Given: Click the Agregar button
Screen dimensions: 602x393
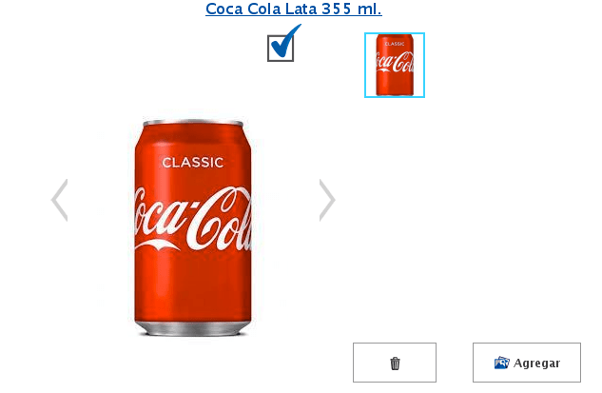Looking at the screenshot, I should [x=527, y=363].
